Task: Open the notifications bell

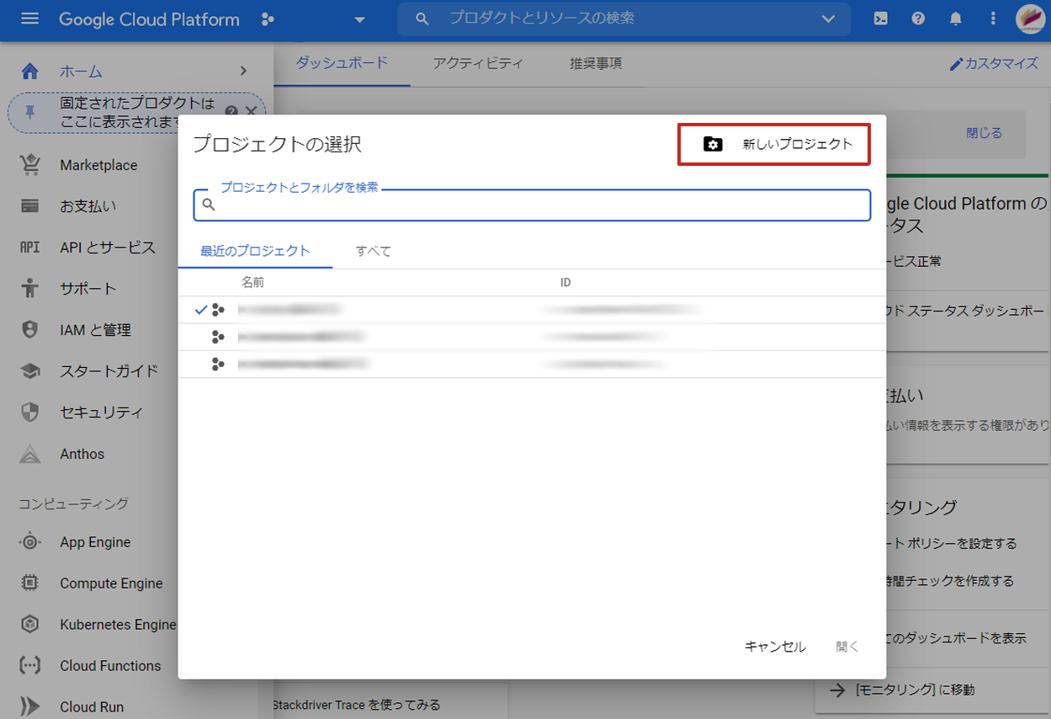Action: click(956, 19)
